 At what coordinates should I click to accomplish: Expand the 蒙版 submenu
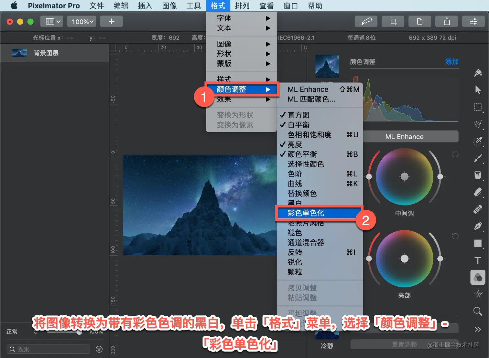coord(241,64)
